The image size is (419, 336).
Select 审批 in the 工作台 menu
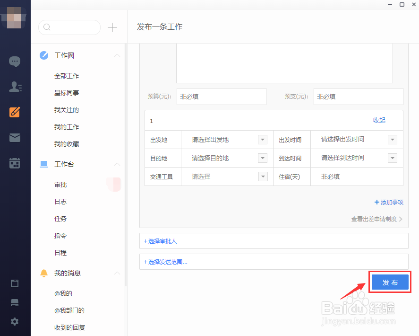point(60,185)
